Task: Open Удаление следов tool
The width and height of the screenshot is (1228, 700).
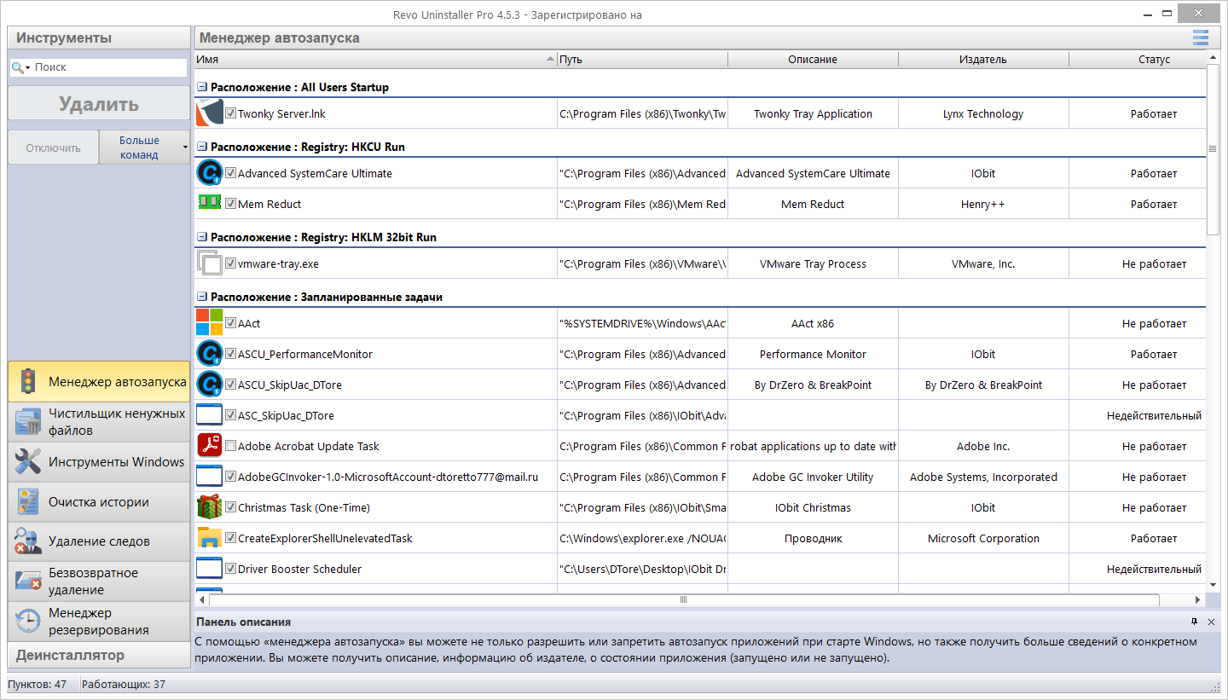Action: [99, 541]
